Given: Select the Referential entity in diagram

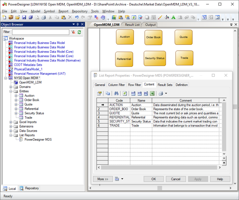Looking at the screenshot, I should [124, 59].
